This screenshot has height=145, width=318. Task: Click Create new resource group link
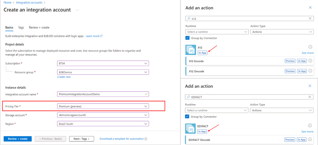(x=64, y=77)
